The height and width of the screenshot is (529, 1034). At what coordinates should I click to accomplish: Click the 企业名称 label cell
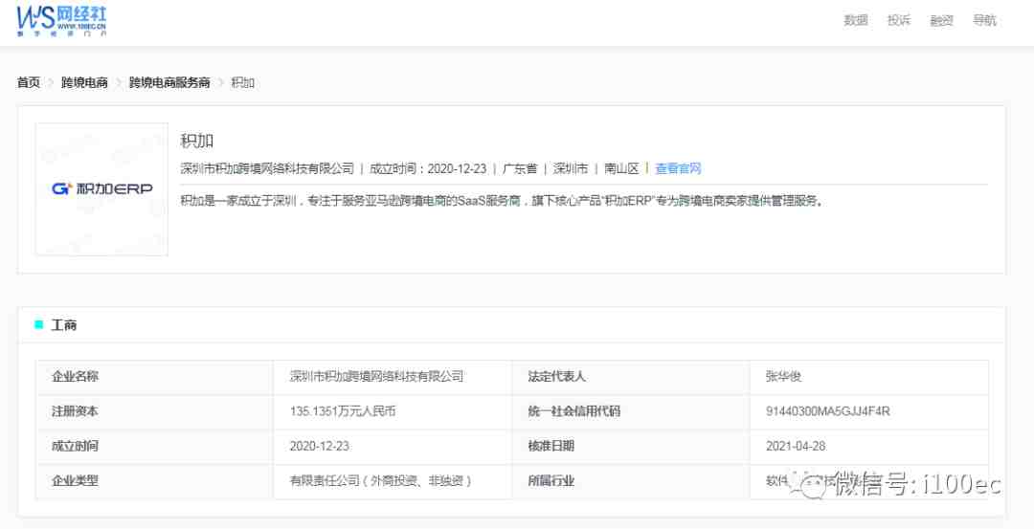(154, 377)
